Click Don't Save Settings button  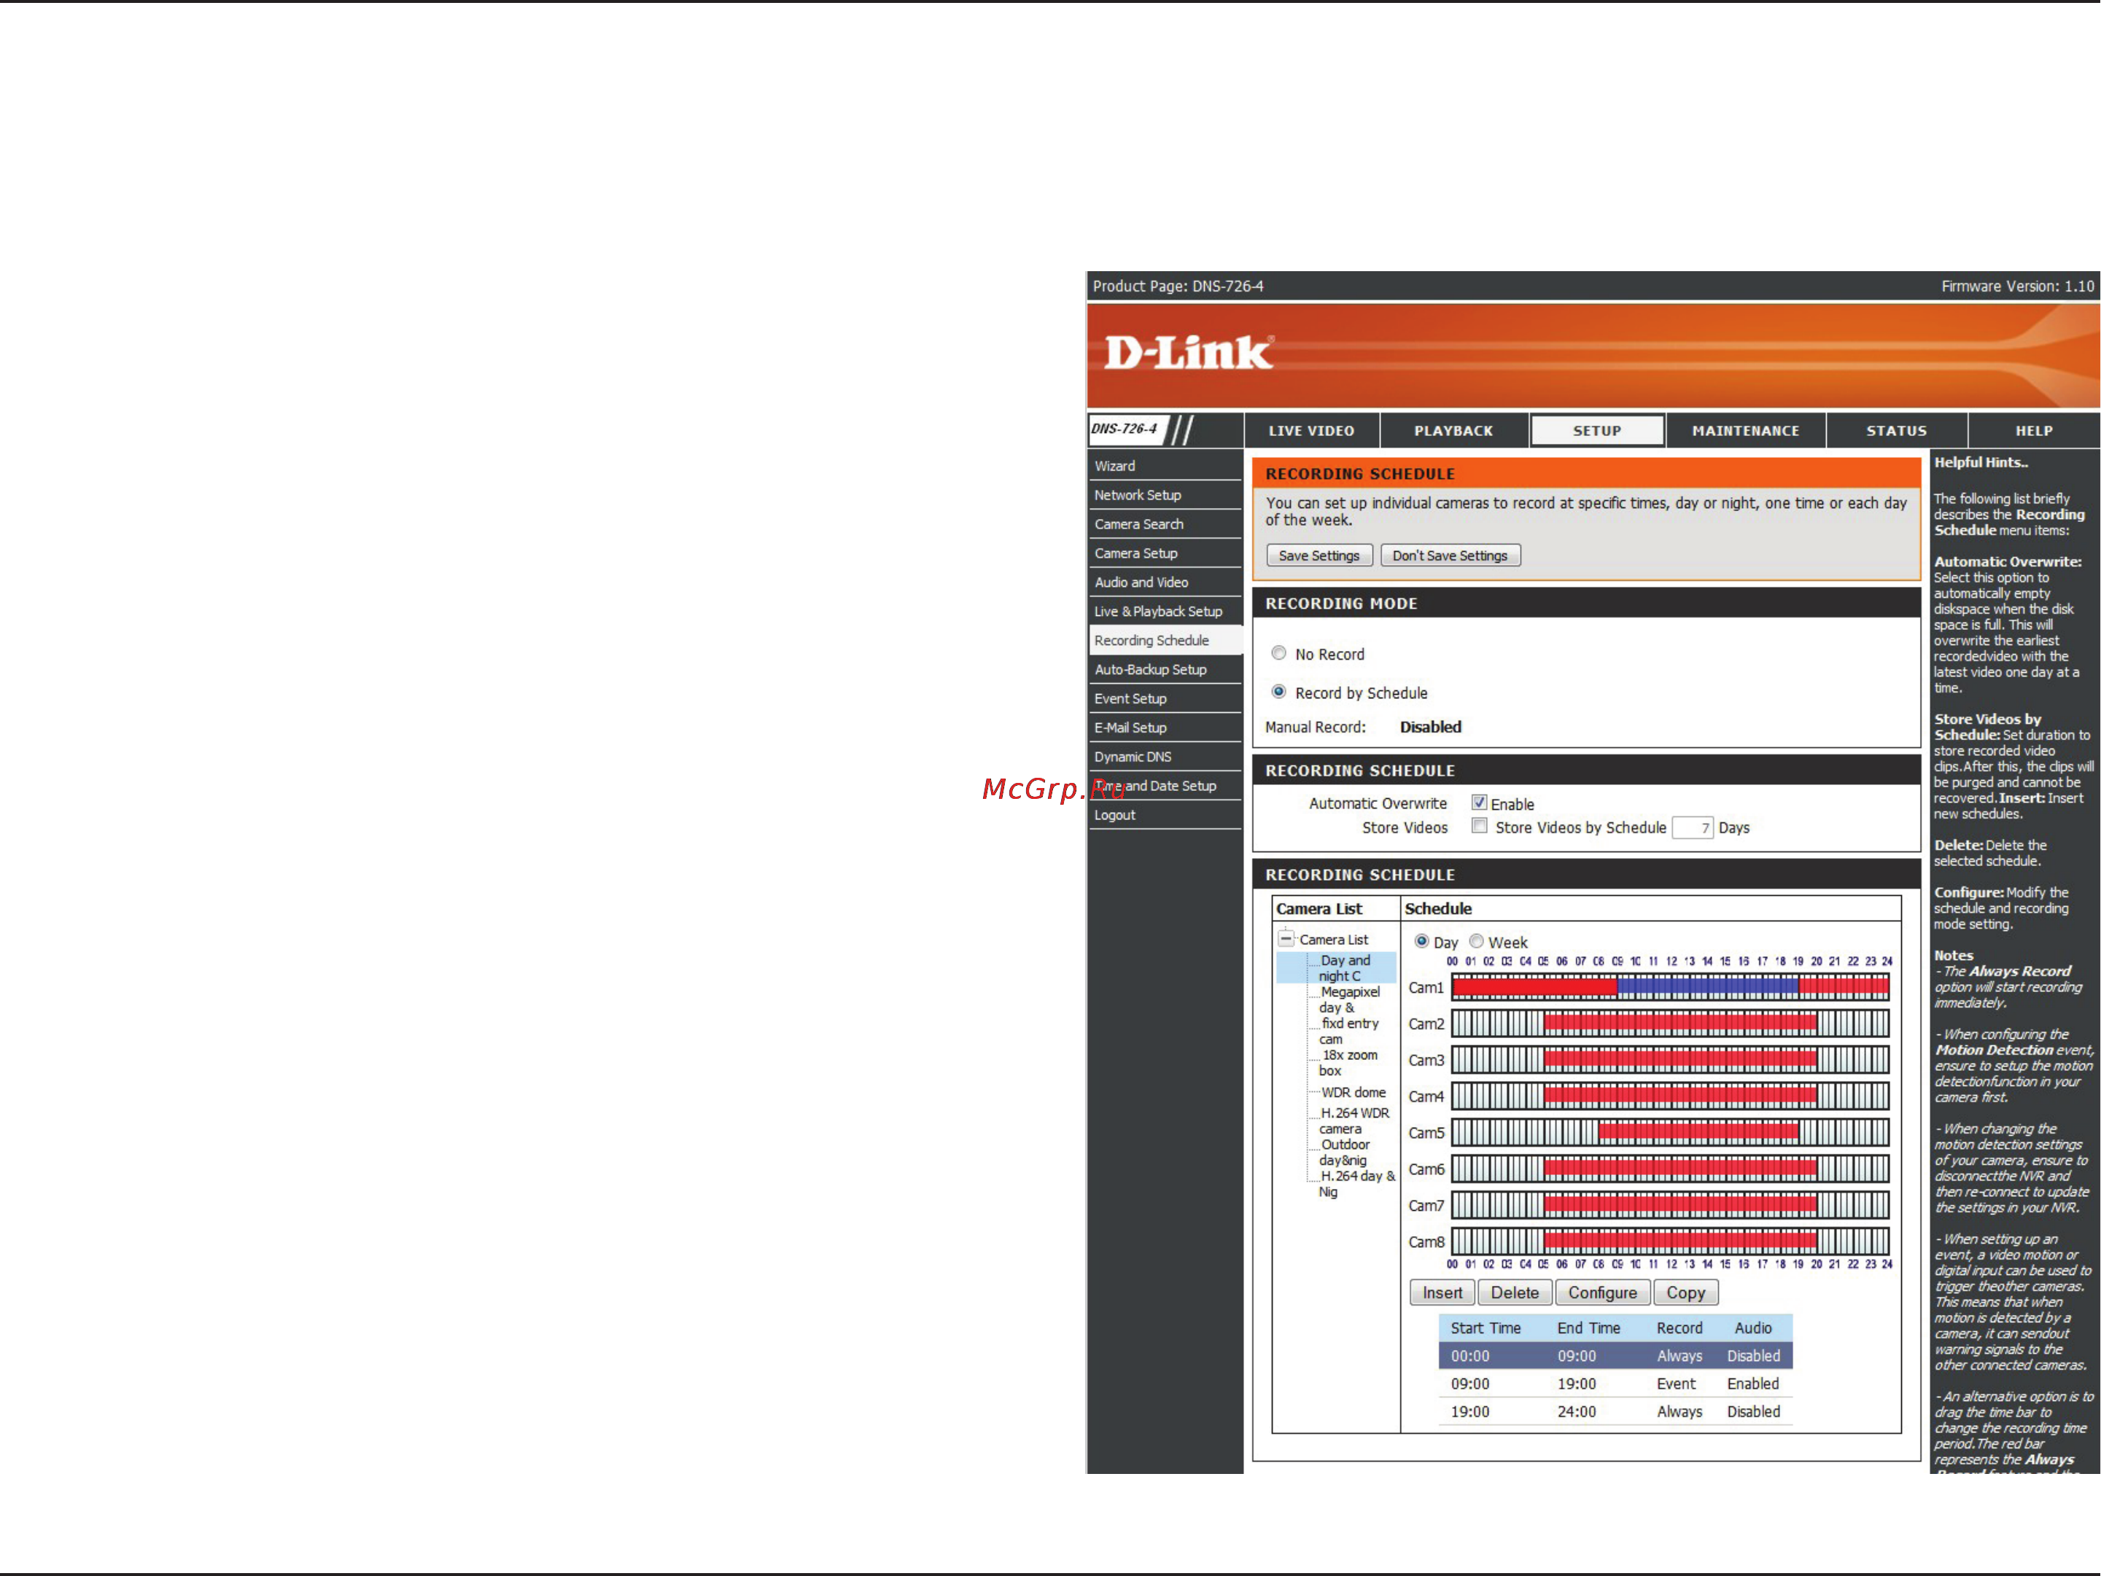[1450, 556]
